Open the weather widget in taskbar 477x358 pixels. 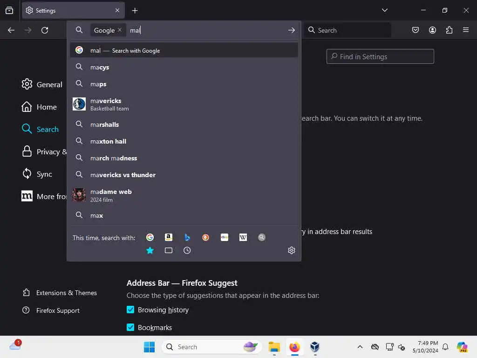pos(15,345)
